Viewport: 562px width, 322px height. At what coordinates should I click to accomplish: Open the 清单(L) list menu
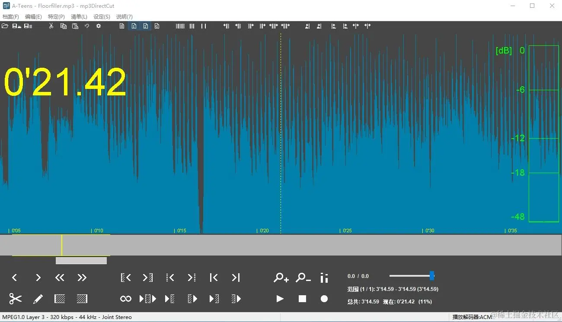[x=79, y=17]
